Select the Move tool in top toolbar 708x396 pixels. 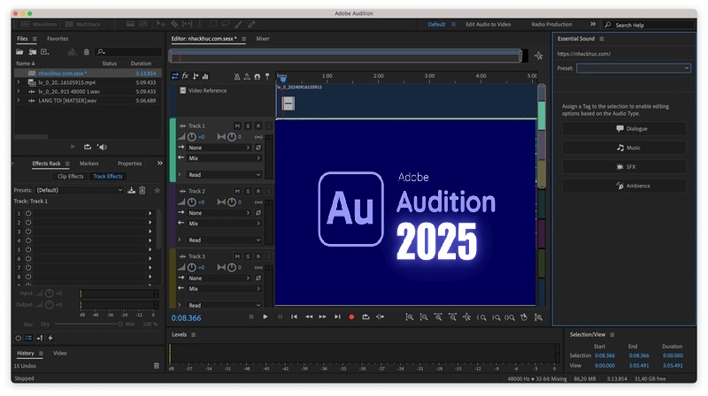pyautogui.click(x=161, y=25)
